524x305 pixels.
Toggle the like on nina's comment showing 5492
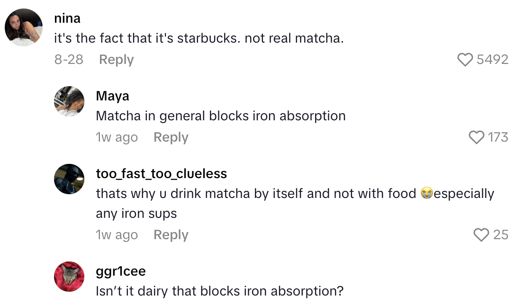pyautogui.click(x=483, y=59)
